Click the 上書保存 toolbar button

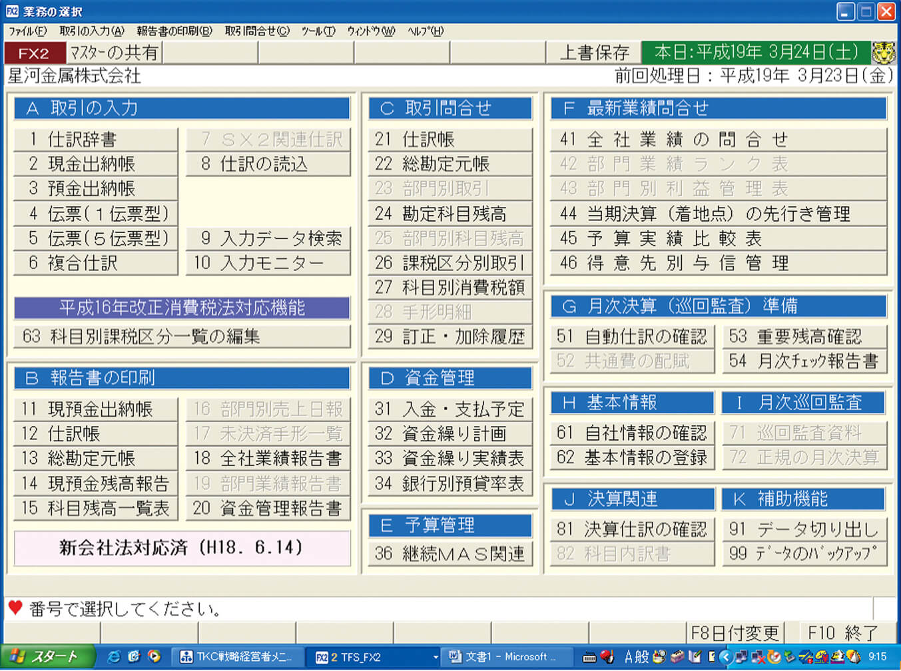[593, 53]
